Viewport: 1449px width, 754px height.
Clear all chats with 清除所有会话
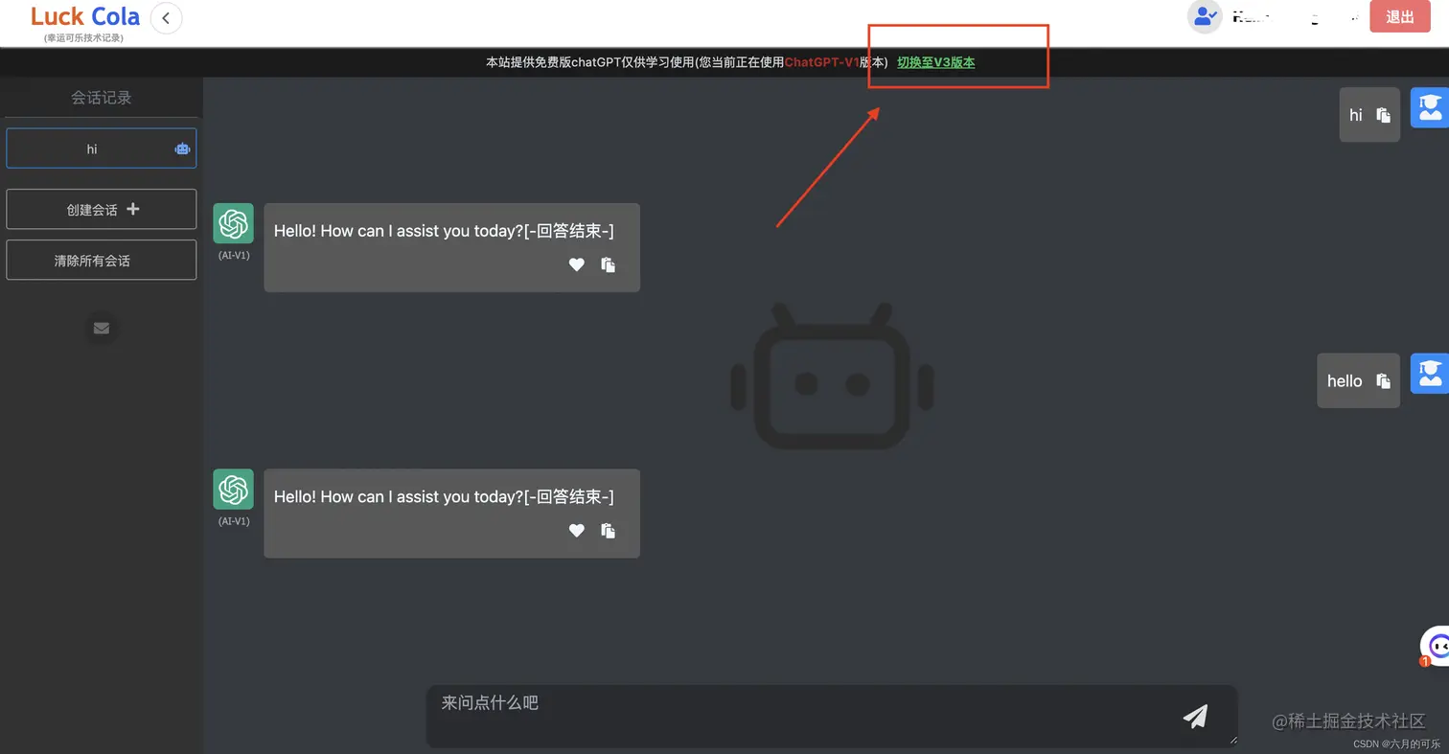102,260
